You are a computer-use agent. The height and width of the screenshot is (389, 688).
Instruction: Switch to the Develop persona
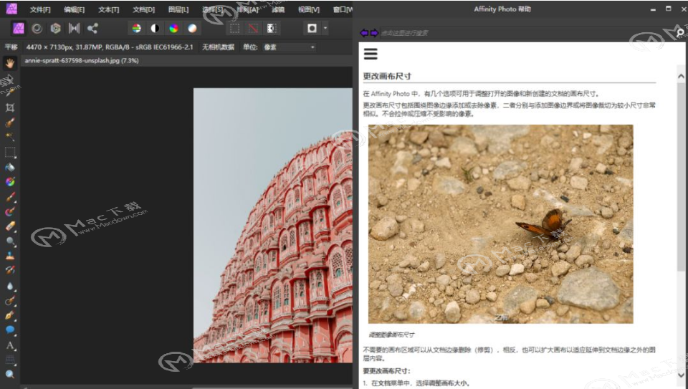coord(55,29)
